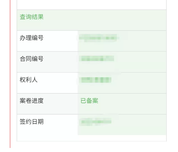Click blank area right of 已备案
Image resolution: width=178 pixels, height=152 pixels.
point(132,104)
